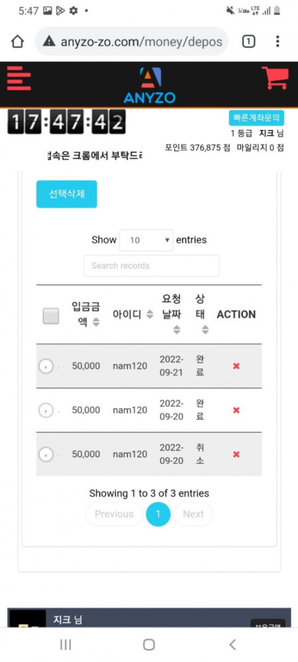Tap the Android back navigation button
Viewport: 298px width, 662px height.
coord(232,644)
